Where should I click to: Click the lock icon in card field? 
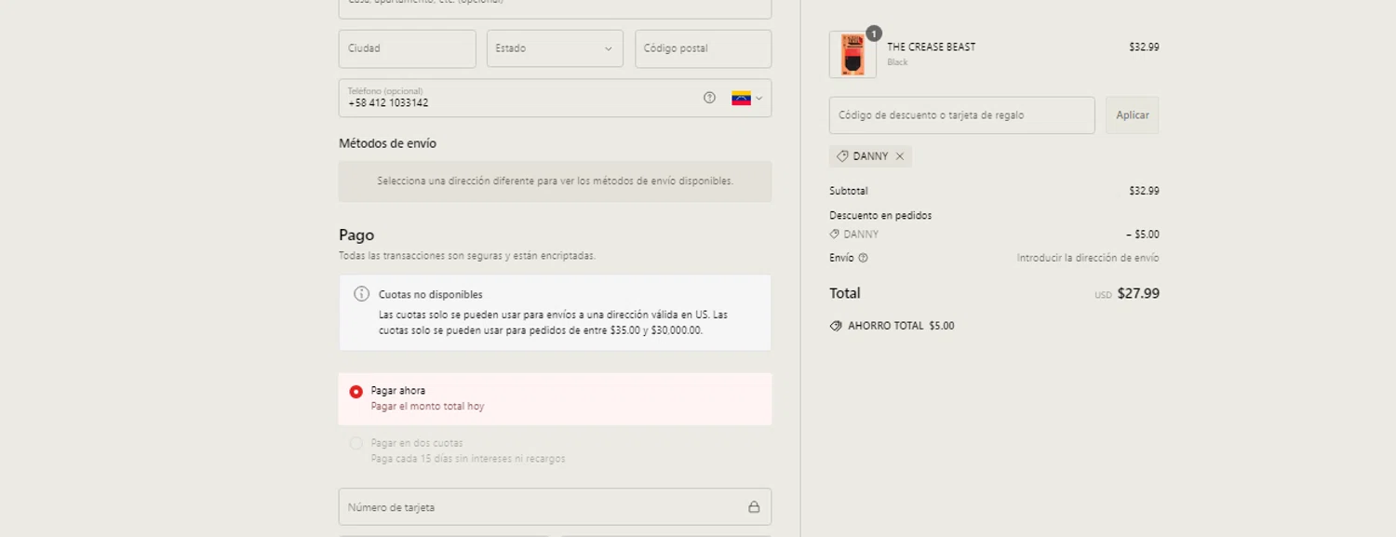click(754, 507)
